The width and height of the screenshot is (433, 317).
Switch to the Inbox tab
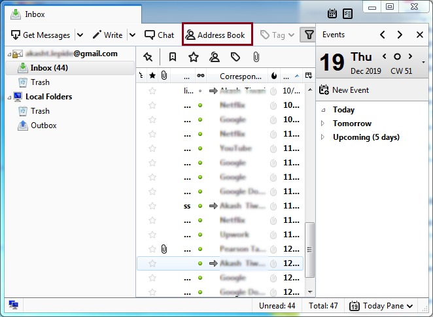(73, 14)
